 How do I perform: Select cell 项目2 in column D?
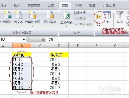click(59, 64)
